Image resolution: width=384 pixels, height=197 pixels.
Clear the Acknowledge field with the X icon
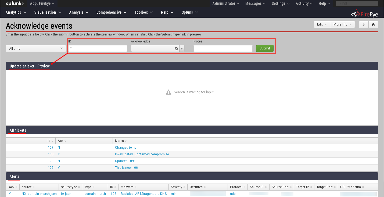tap(176, 48)
